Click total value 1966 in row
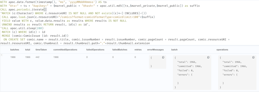The image size is (259, 92). click(28, 57)
